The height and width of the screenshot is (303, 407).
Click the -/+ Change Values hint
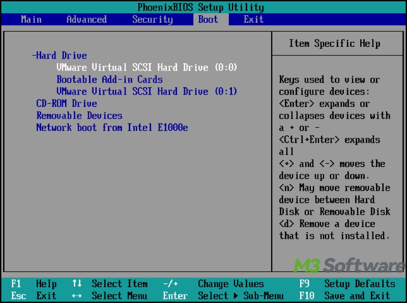[213, 284]
